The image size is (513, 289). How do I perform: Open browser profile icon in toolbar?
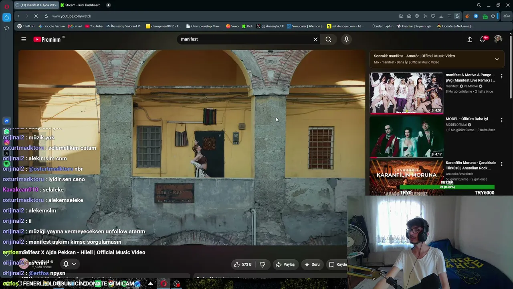pos(457,16)
